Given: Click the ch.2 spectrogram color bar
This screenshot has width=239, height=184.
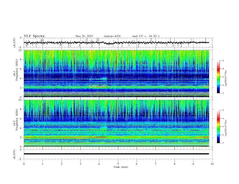Looking at the screenshot, I should tap(218, 127).
